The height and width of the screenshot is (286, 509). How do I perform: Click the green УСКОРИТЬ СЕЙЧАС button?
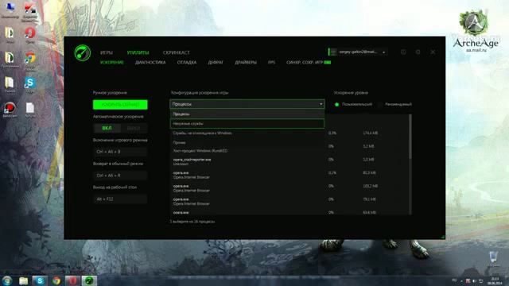[x=120, y=104]
